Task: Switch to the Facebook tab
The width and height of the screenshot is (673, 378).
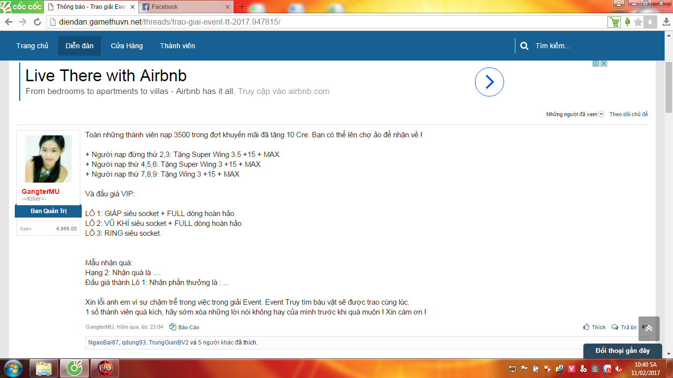Action: (186, 7)
